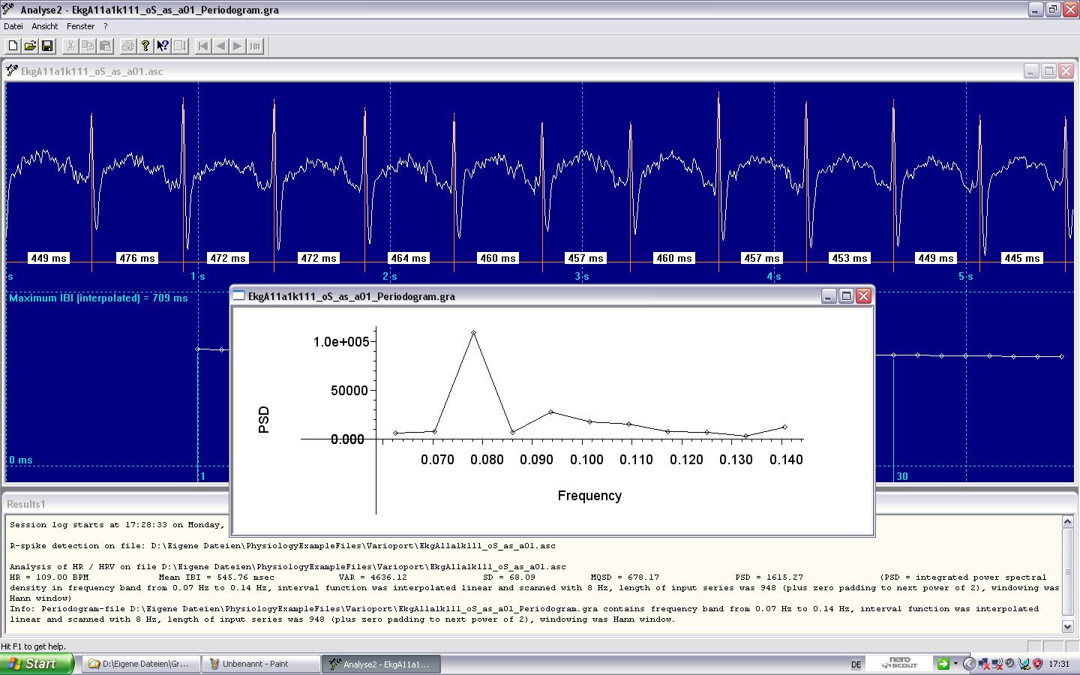Open the Ansicht menu
The width and height of the screenshot is (1080, 675).
[x=45, y=25]
